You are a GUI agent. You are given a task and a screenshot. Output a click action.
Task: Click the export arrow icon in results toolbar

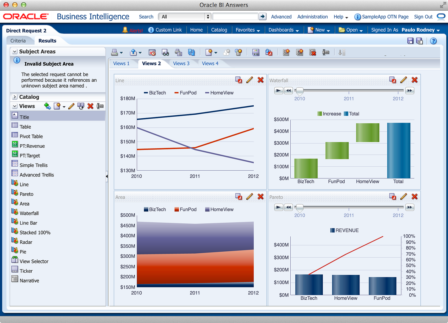coord(133,52)
